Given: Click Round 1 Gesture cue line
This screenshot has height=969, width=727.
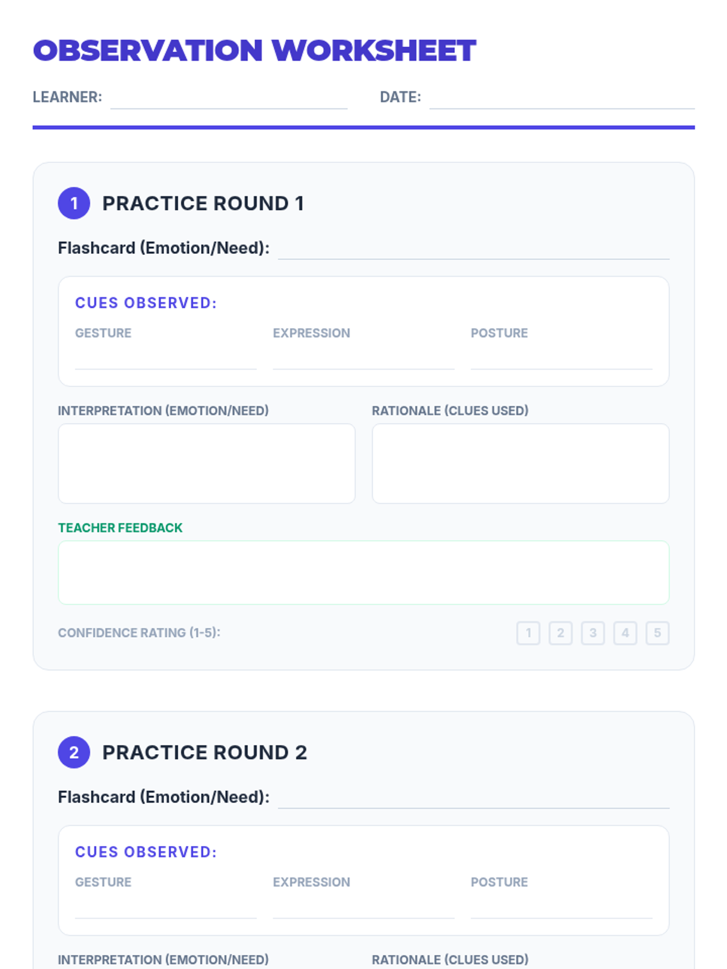Looking at the screenshot, I should [x=165, y=359].
